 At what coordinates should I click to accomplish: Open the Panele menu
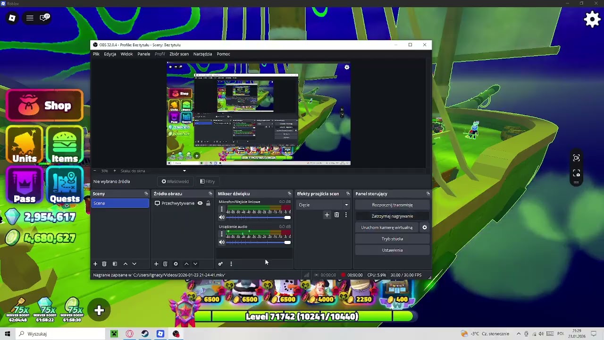(143, 54)
